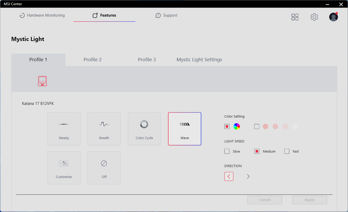Open the Customize lighting effect
The width and height of the screenshot is (348, 212).
(x=64, y=168)
